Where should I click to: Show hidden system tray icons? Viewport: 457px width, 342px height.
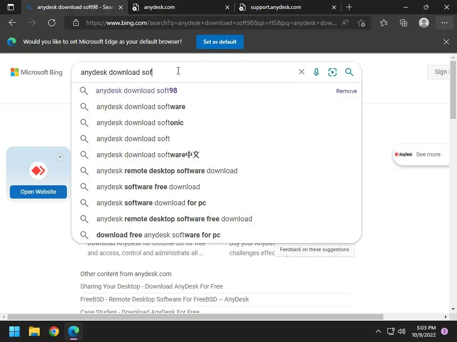(x=378, y=331)
